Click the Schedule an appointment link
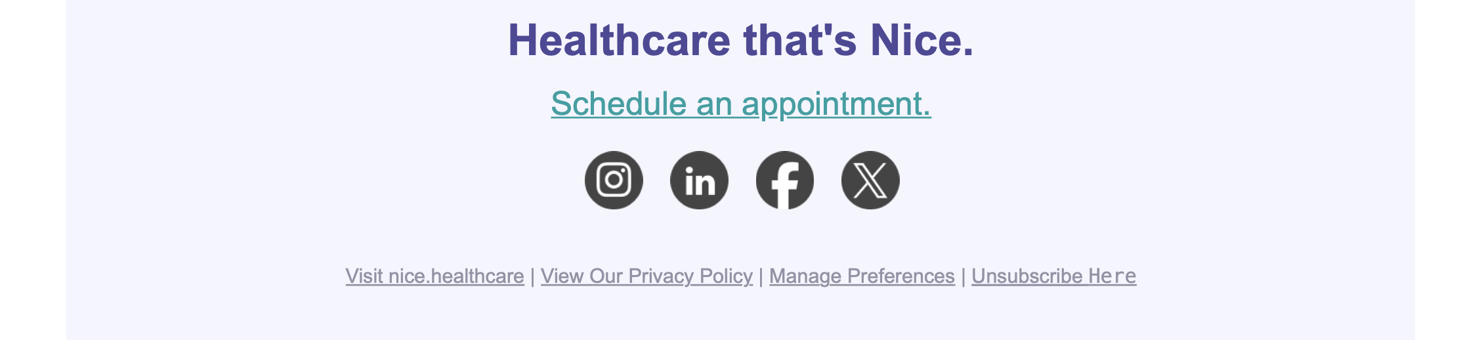1482x340 pixels. tap(741, 104)
